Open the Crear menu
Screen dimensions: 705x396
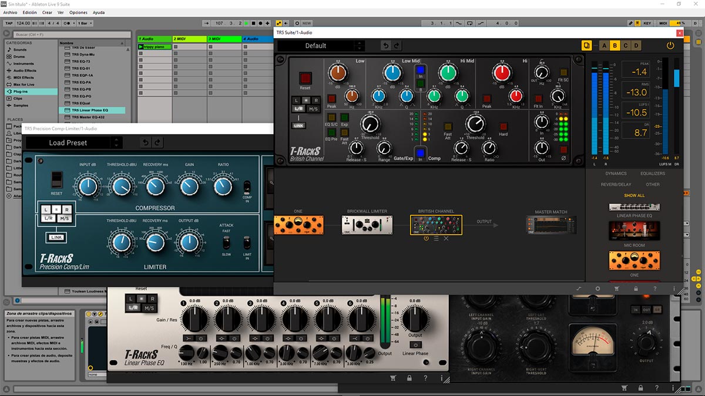tap(47, 12)
